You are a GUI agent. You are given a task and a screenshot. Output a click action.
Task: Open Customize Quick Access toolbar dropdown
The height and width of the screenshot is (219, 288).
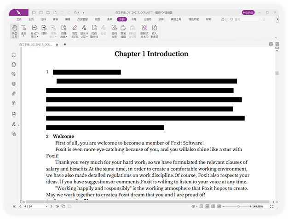[x=83, y=13]
